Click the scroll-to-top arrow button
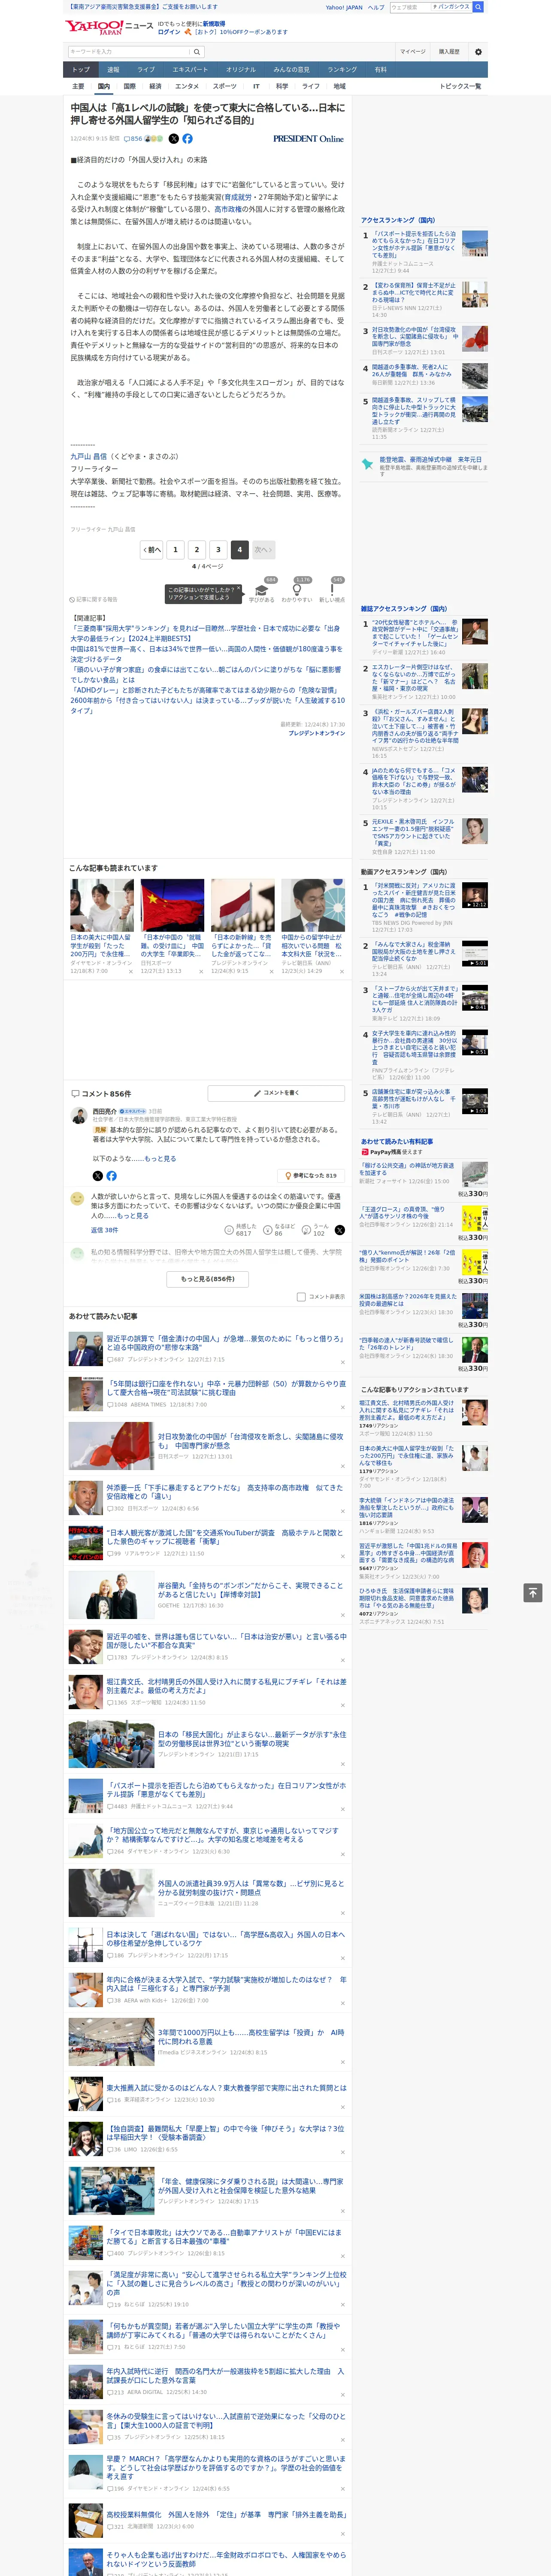The image size is (551, 2576). tap(533, 1592)
